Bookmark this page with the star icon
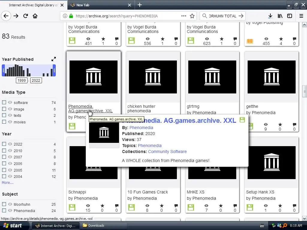 click(192, 16)
